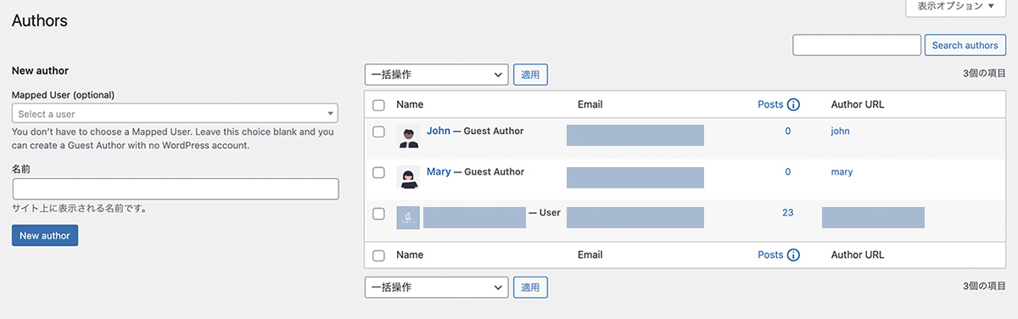
Task: Toggle select-all checkbox in table footer
Action: tap(379, 255)
